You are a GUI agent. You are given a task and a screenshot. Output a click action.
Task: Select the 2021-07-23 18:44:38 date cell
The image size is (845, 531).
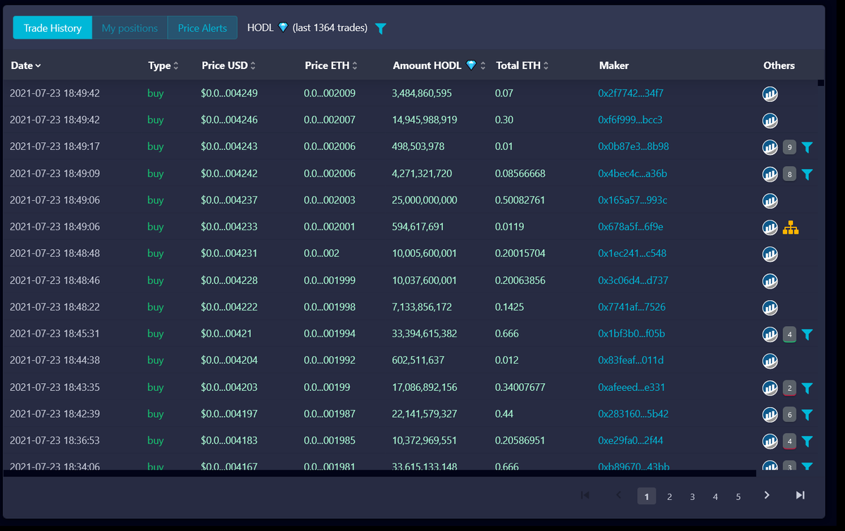pyautogui.click(x=55, y=361)
